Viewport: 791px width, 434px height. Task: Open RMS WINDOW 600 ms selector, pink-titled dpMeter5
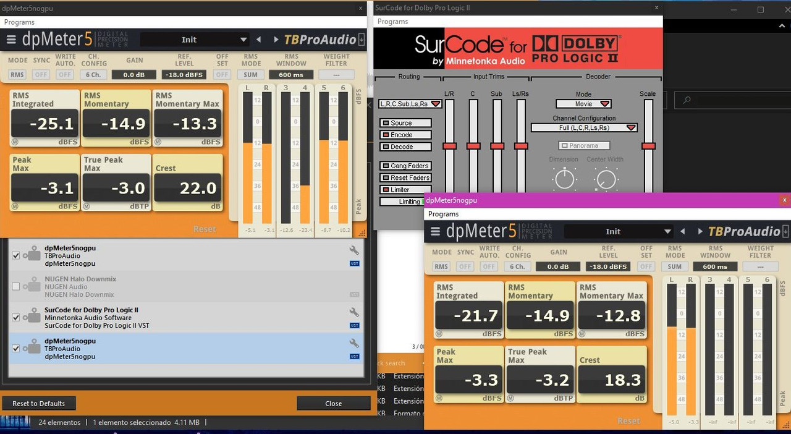click(x=715, y=266)
